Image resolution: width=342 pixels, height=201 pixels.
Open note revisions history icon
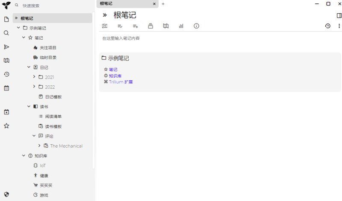pyautogui.click(x=327, y=26)
